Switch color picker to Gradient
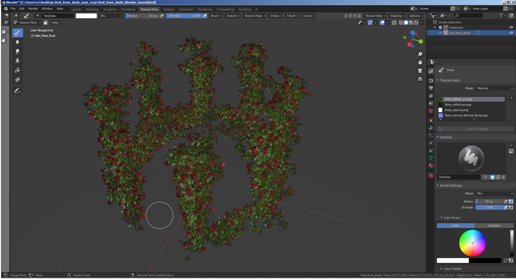Screen dimensions: 516x279 coord(494,226)
